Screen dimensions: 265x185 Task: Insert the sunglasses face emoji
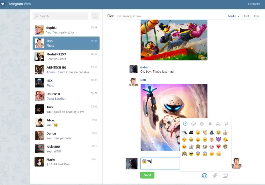[x=191, y=154]
